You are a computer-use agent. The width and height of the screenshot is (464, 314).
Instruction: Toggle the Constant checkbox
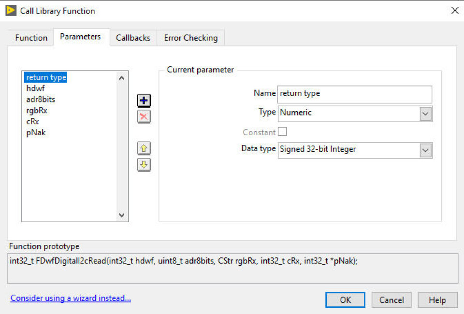[x=282, y=131]
